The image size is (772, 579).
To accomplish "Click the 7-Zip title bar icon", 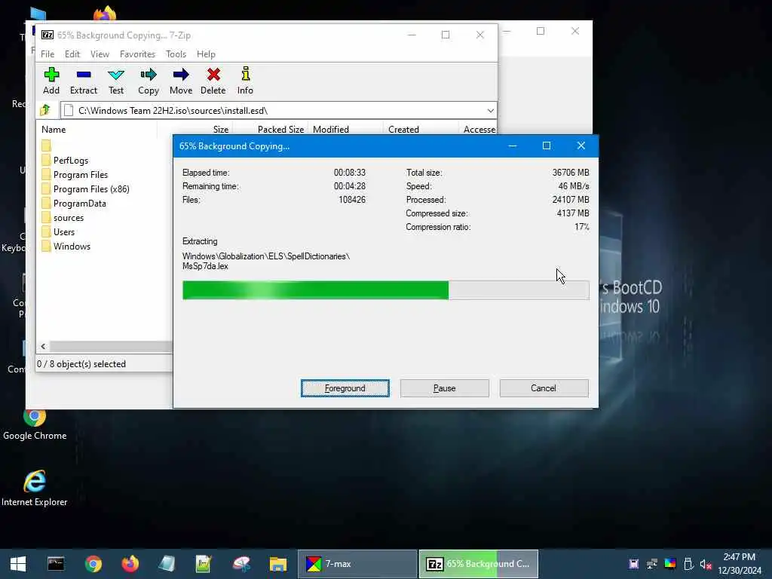I will [47, 35].
